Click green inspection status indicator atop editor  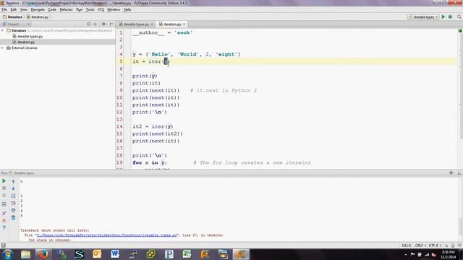[x=460, y=30]
